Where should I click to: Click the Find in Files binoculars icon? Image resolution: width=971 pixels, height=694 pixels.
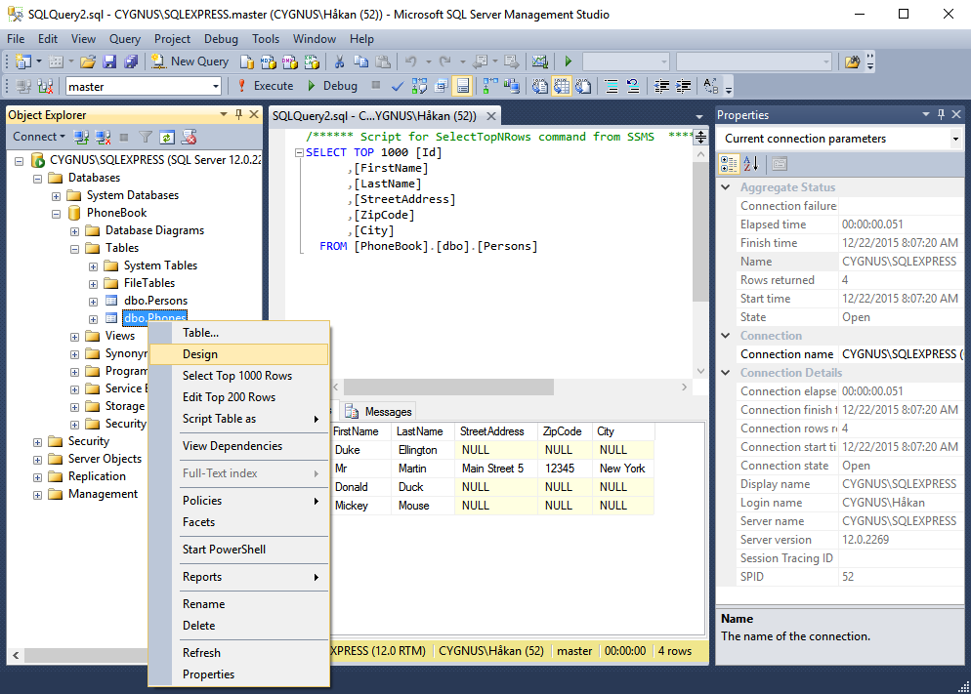pos(852,61)
